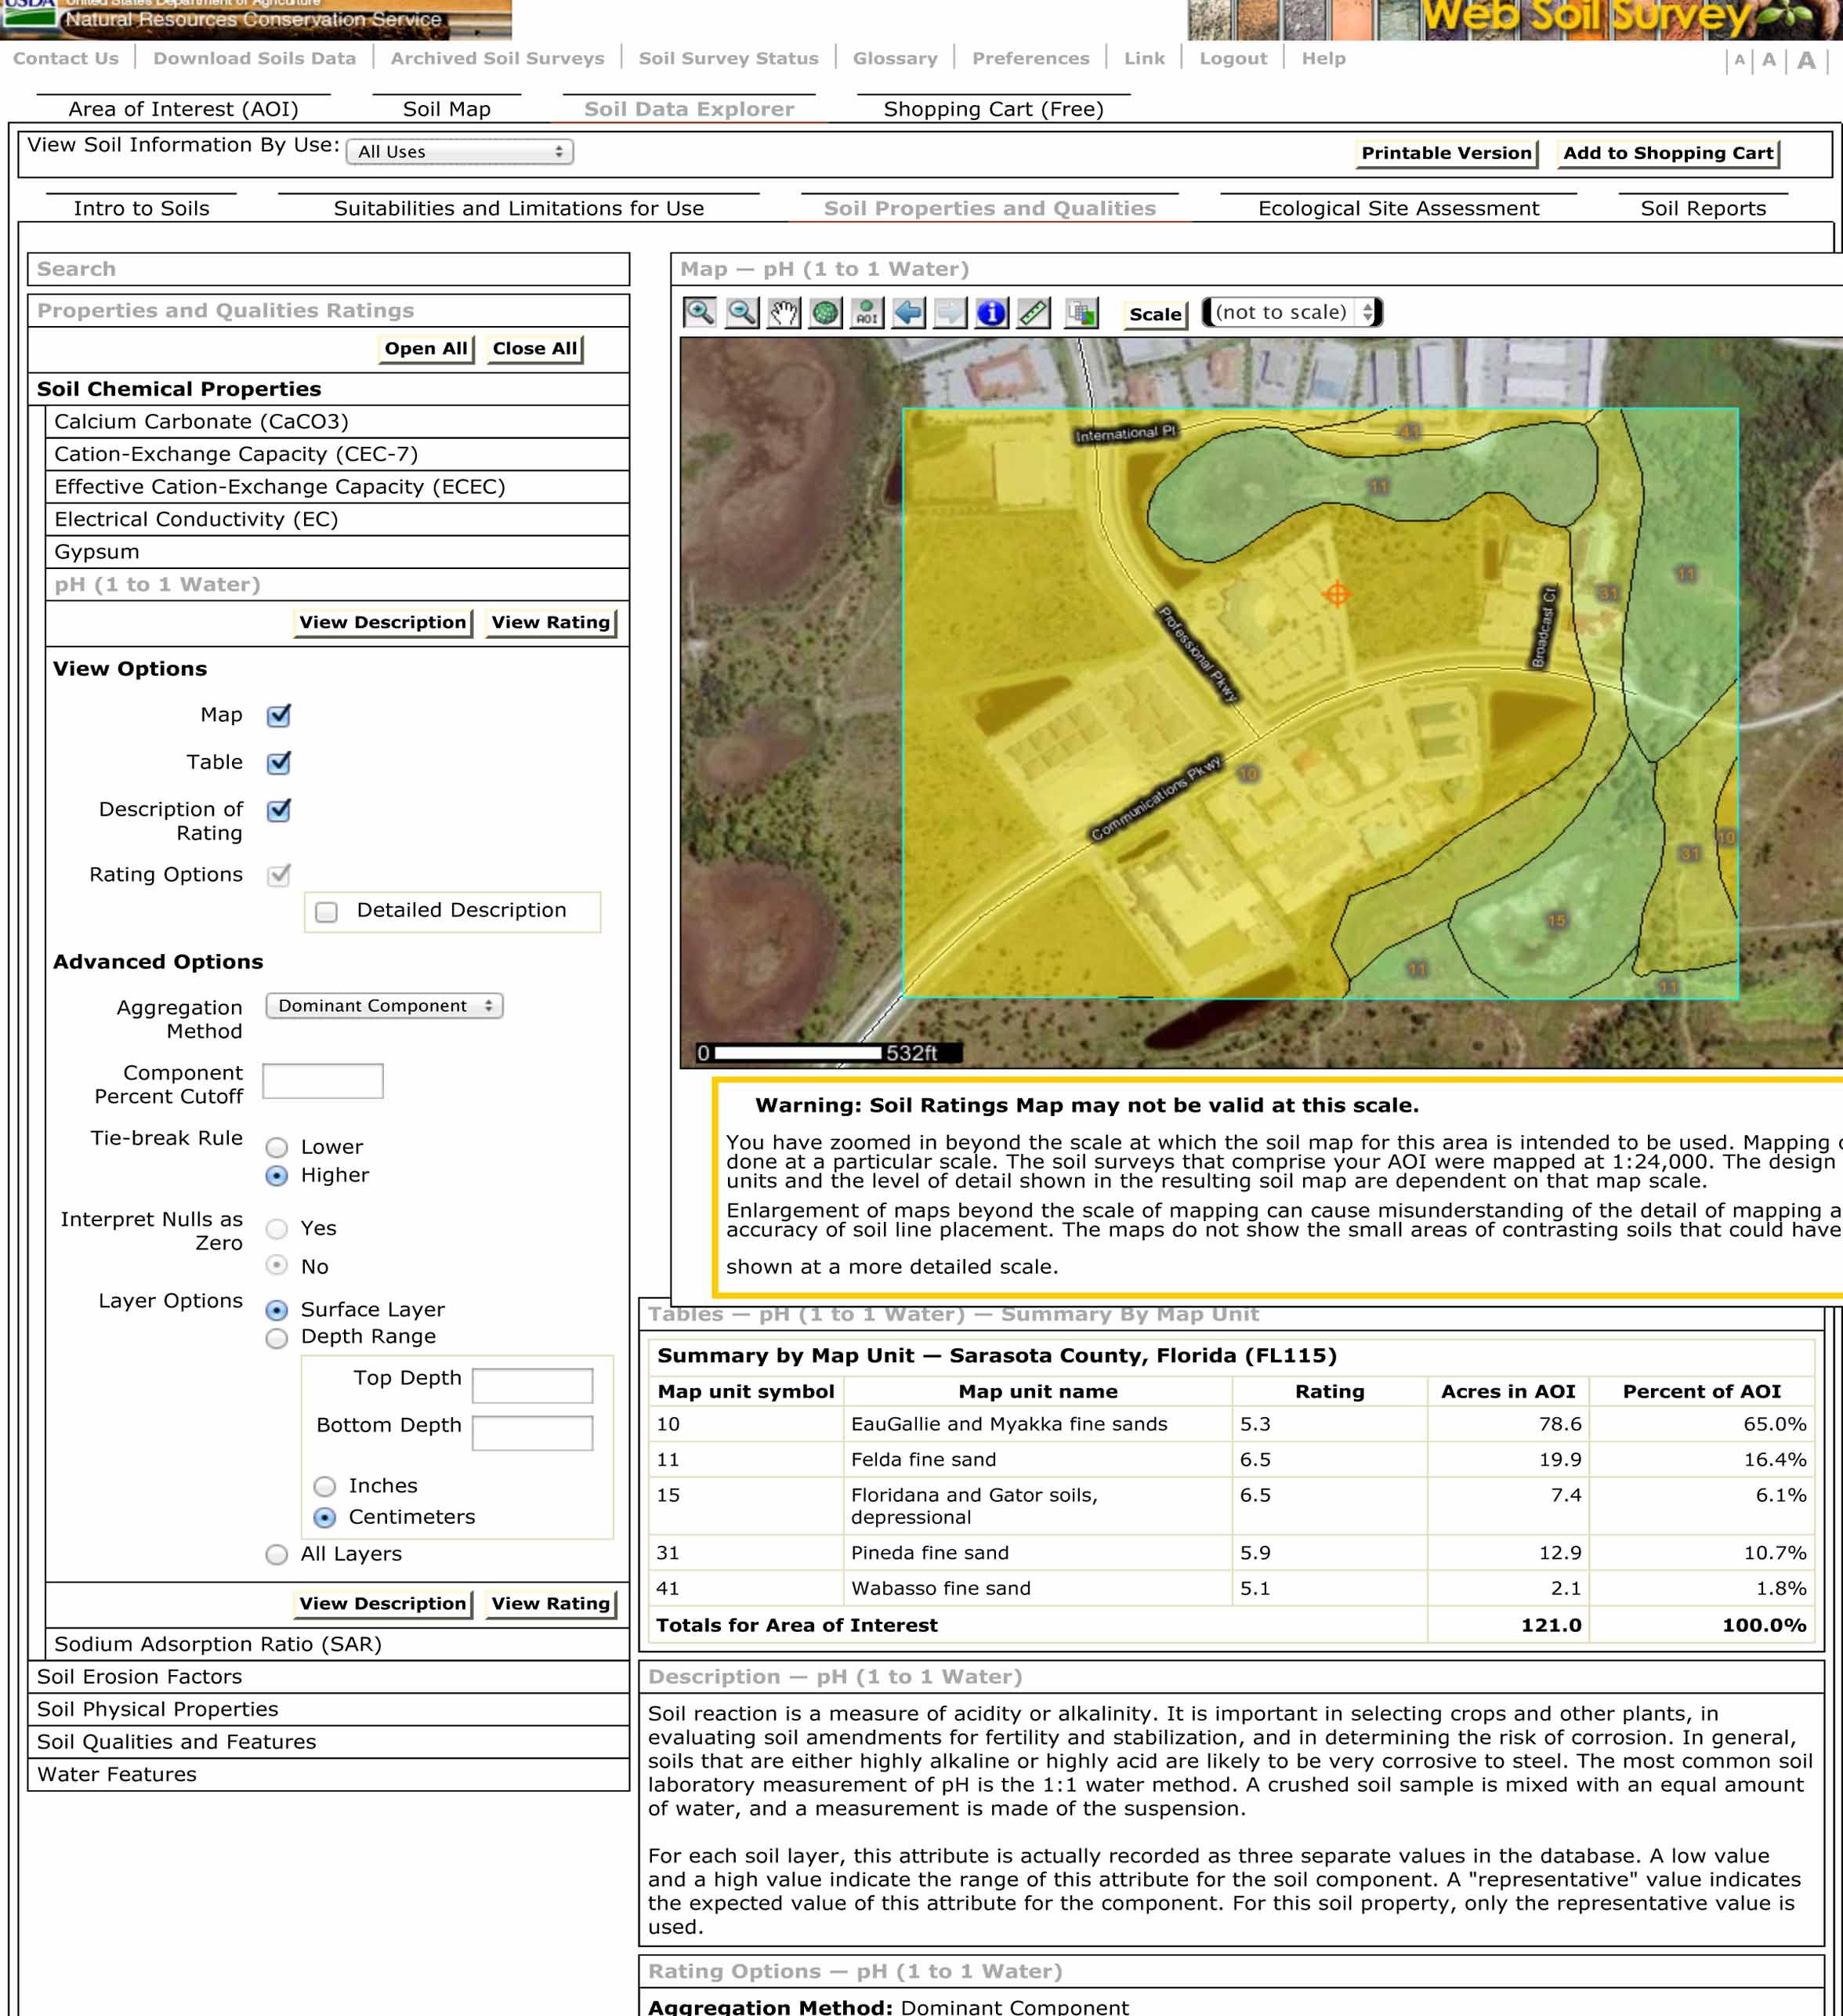Go to previous map extent with the back arrow

[908, 312]
